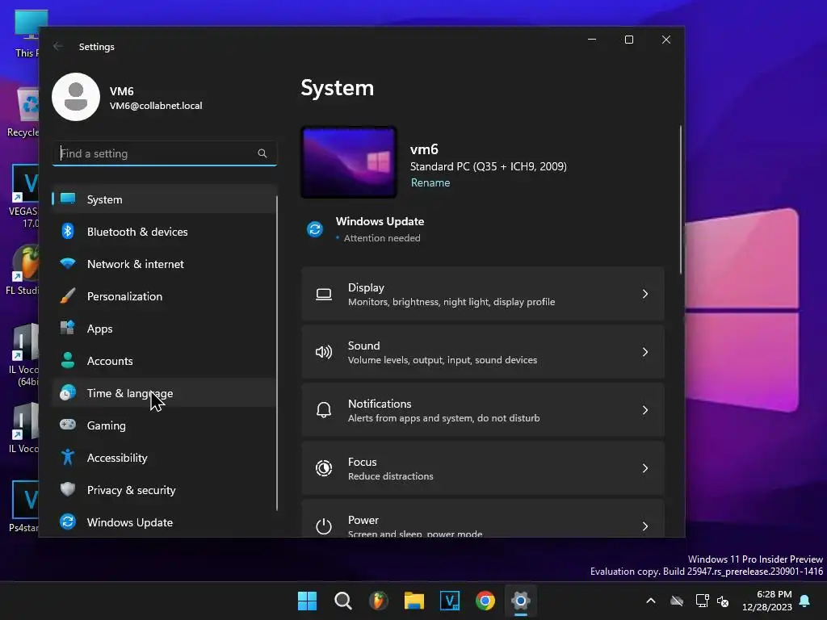
Task: Click the Power icon
Action: point(324,526)
